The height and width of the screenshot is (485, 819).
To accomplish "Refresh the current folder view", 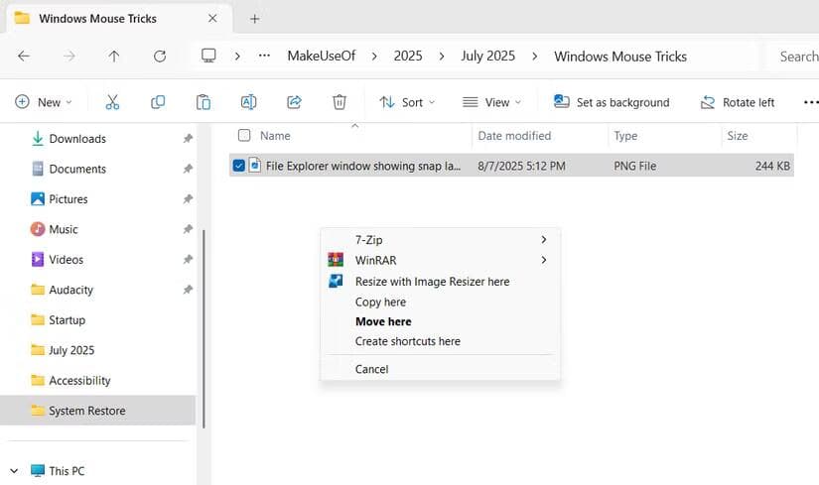I will pos(160,56).
